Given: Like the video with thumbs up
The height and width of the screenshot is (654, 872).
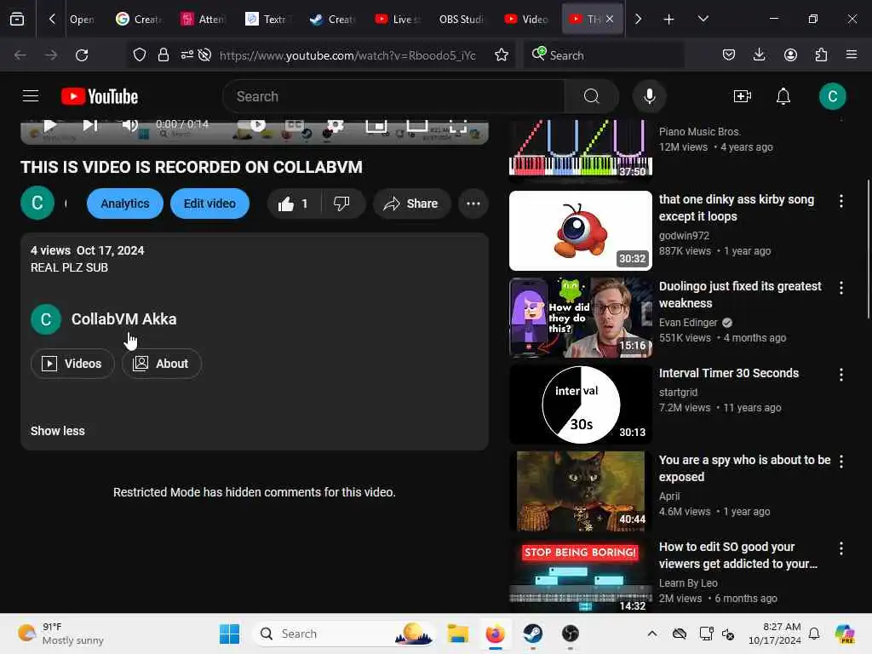Looking at the screenshot, I should [293, 204].
